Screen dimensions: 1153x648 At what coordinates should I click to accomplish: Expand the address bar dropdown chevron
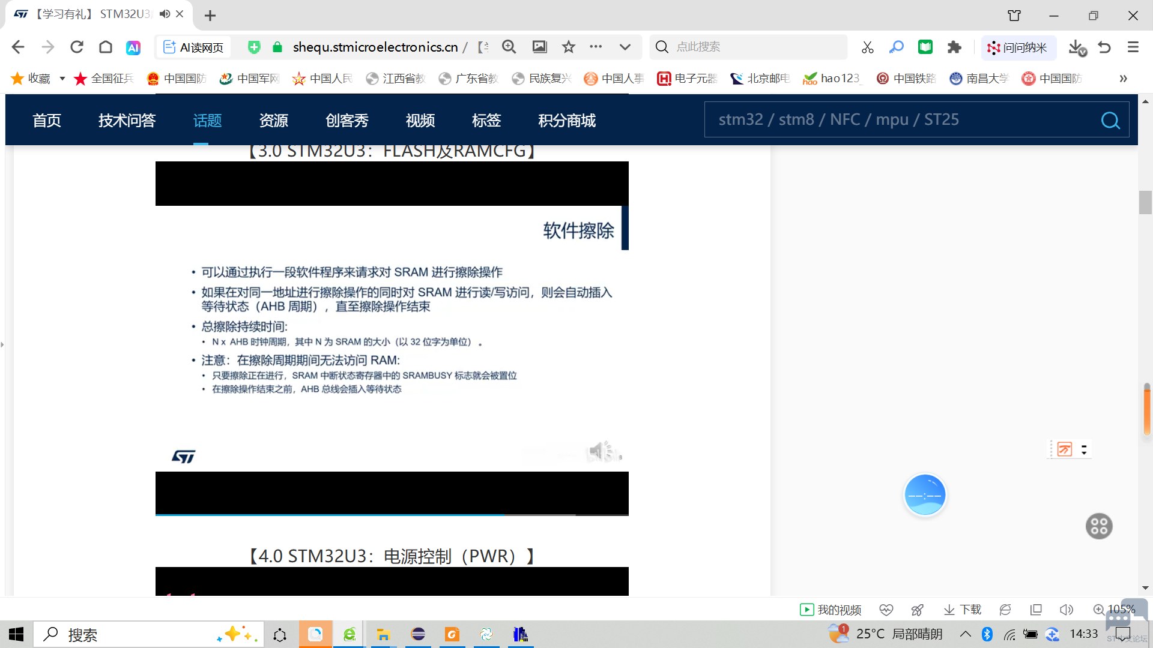[625, 47]
